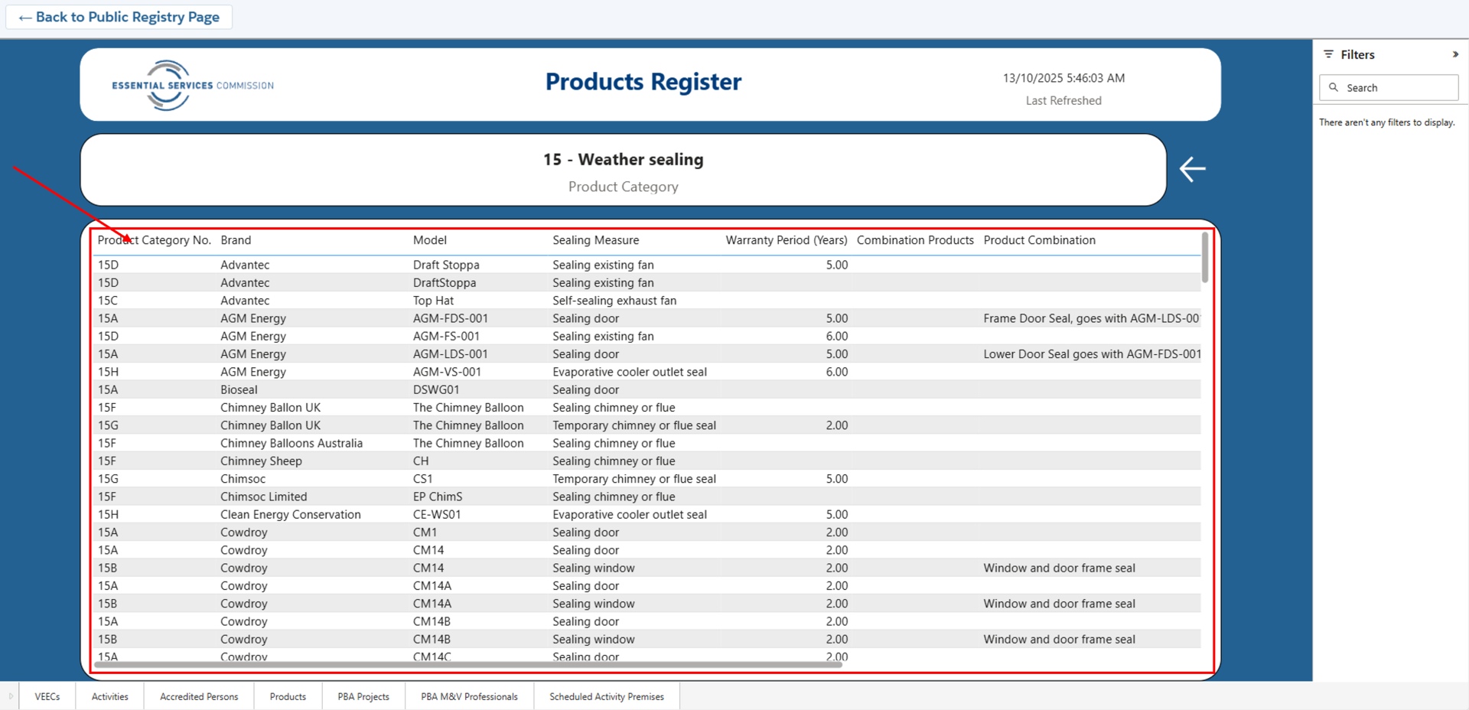
Task: Switch to the Activities tab
Action: click(x=110, y=696)
